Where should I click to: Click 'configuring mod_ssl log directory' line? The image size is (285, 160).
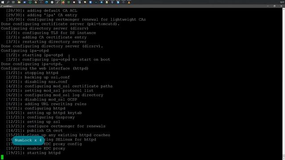tap(54, 95)
